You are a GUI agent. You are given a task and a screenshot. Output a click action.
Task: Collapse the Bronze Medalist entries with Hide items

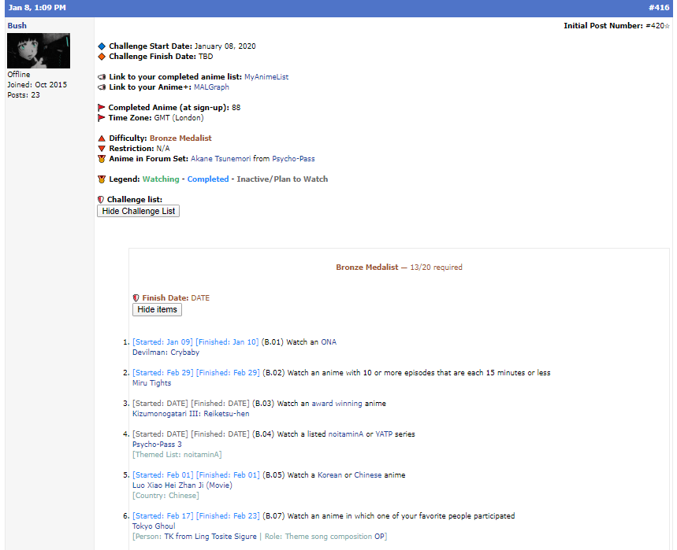(157, 309)
